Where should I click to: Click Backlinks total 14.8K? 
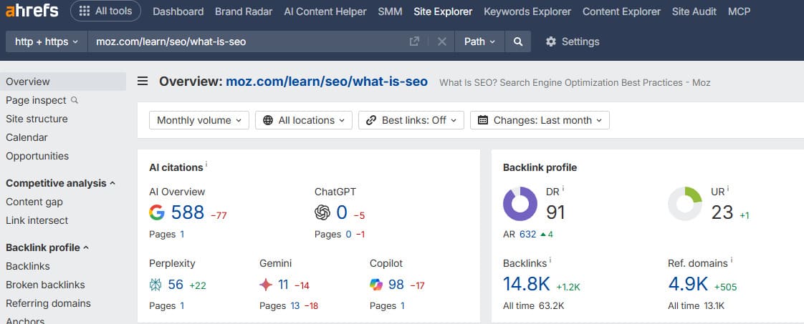(x=527, y=283)
